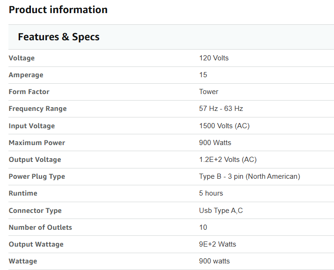Screen dimensions: 334x270
Task: Select the Voltage row label
Action: pyautogui.click(x=22, y=58)
